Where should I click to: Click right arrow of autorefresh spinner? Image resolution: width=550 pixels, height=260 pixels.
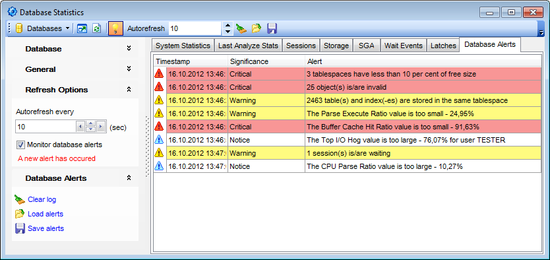coord(101,126)
